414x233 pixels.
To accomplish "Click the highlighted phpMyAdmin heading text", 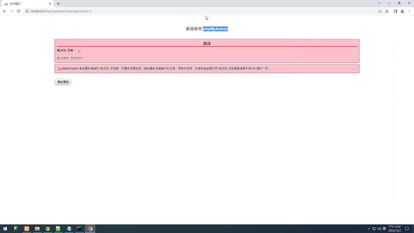I will click(x=215, y=29).
